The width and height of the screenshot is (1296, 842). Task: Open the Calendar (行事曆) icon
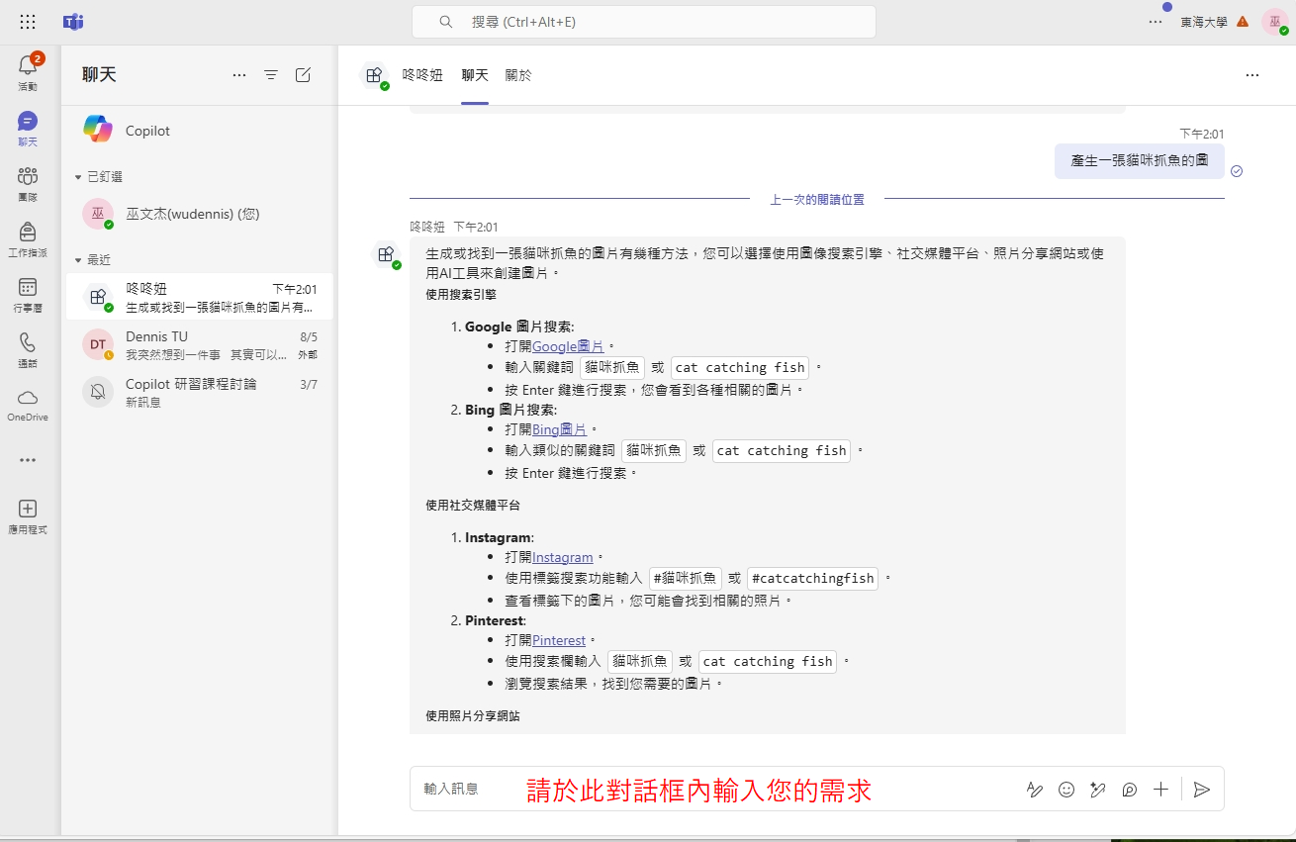point(28,287)
